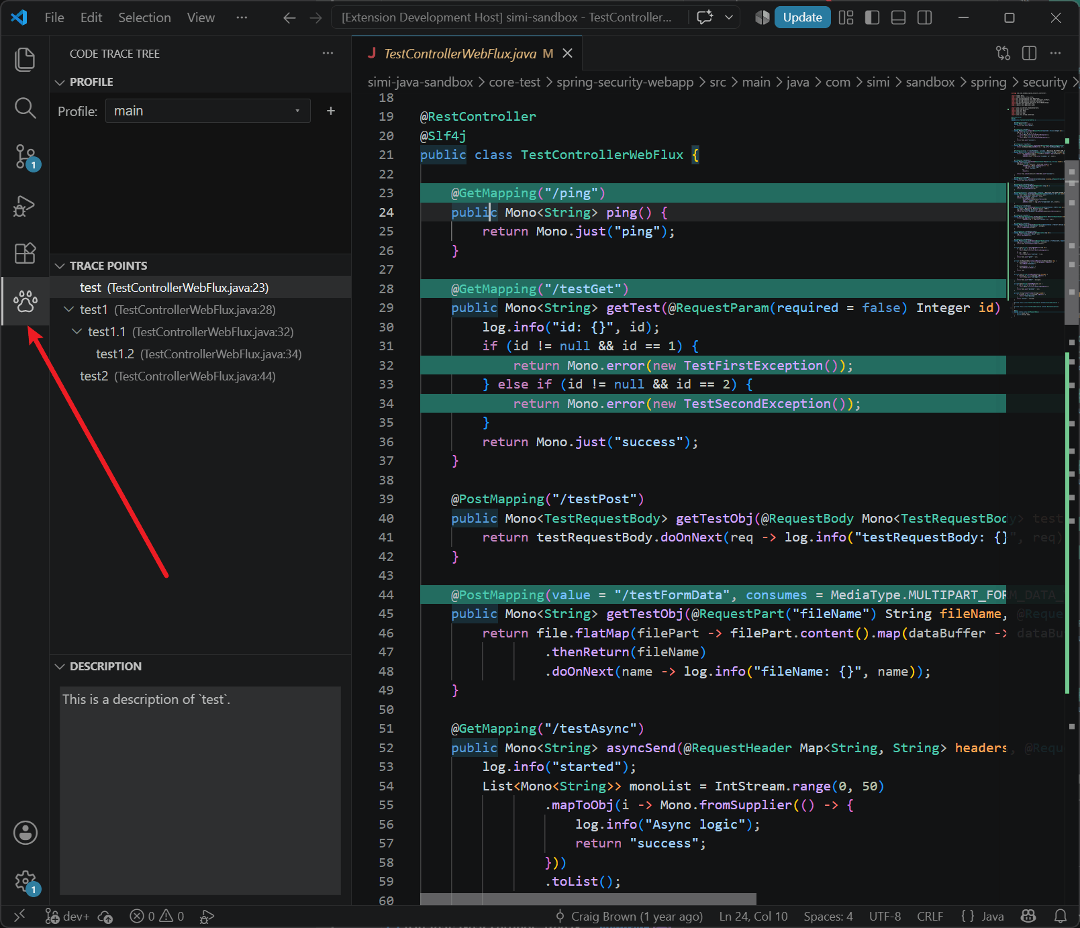Go back with the left arrow
Image resolution: width=1080 pixels, height=928 pixels.
[289, 17]
